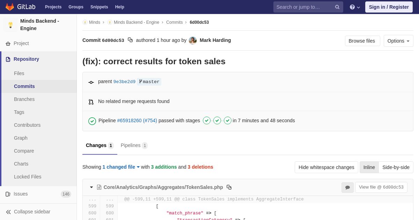Viewport: 419px width, 220px height.
Task: Open the Help question mark menu
Action: coord(354,7)
